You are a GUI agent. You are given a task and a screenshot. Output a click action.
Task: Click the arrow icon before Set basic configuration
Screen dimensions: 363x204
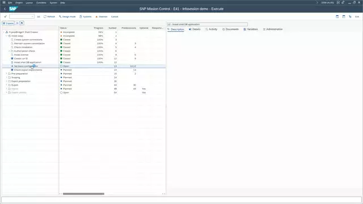[x=12, y=66]
